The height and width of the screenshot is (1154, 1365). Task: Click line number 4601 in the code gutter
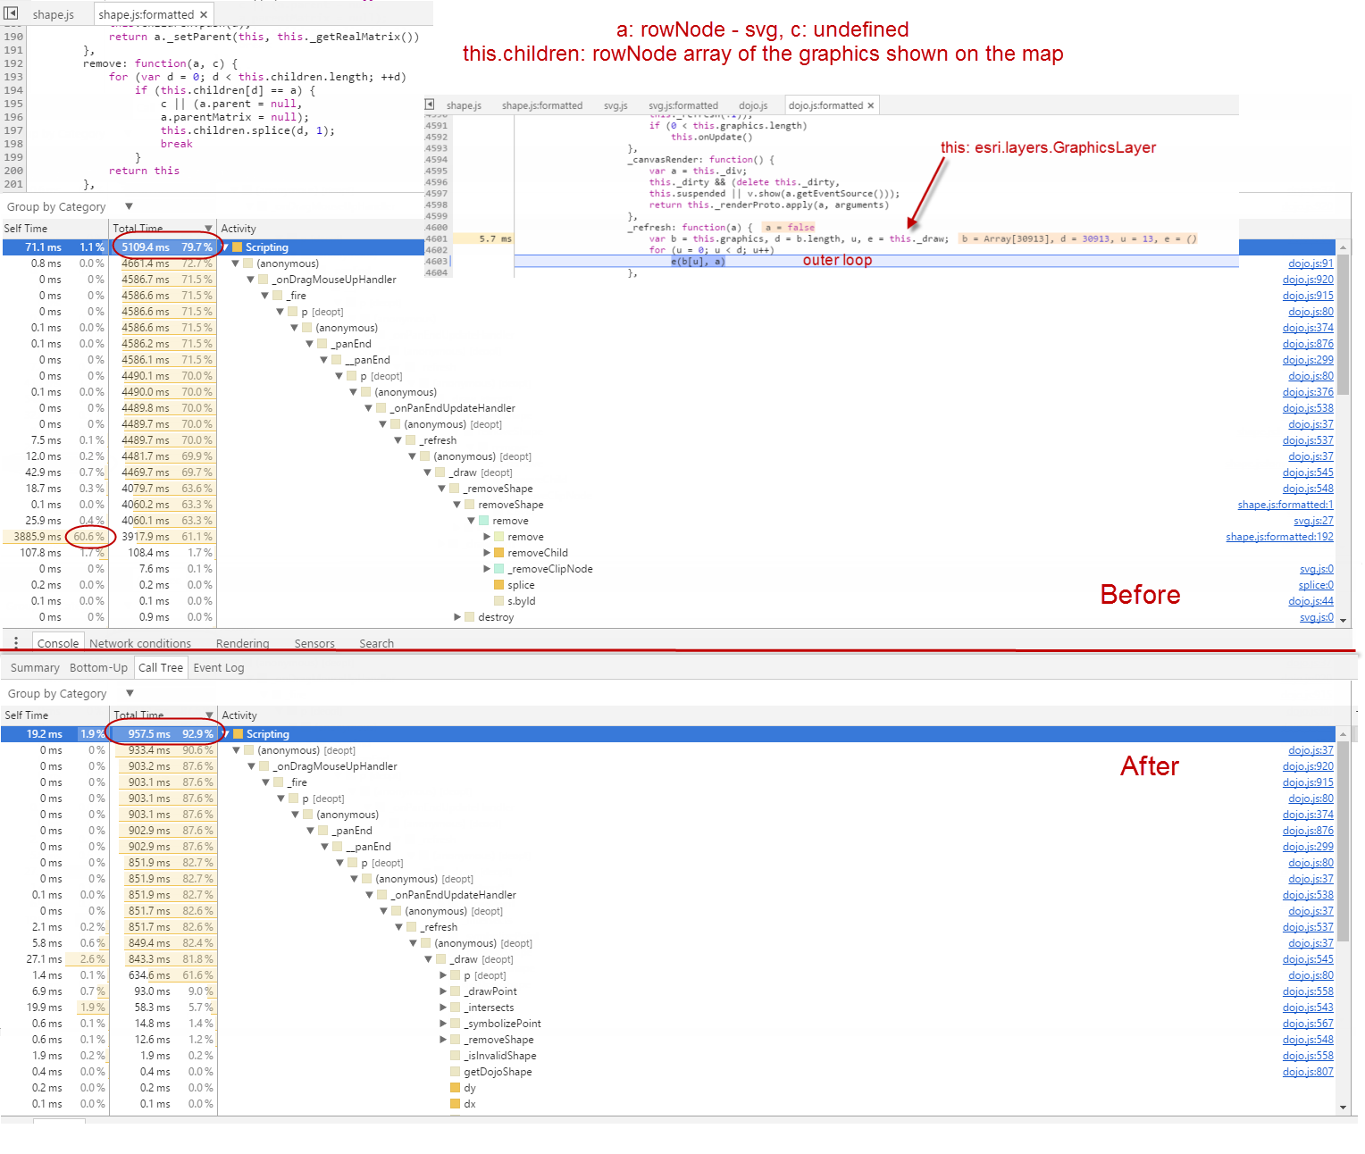[x=436, y=238]
